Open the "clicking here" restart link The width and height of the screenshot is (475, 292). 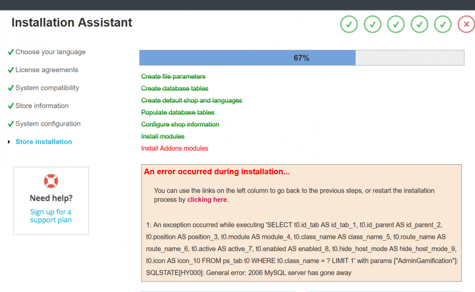tap(207, 199)
